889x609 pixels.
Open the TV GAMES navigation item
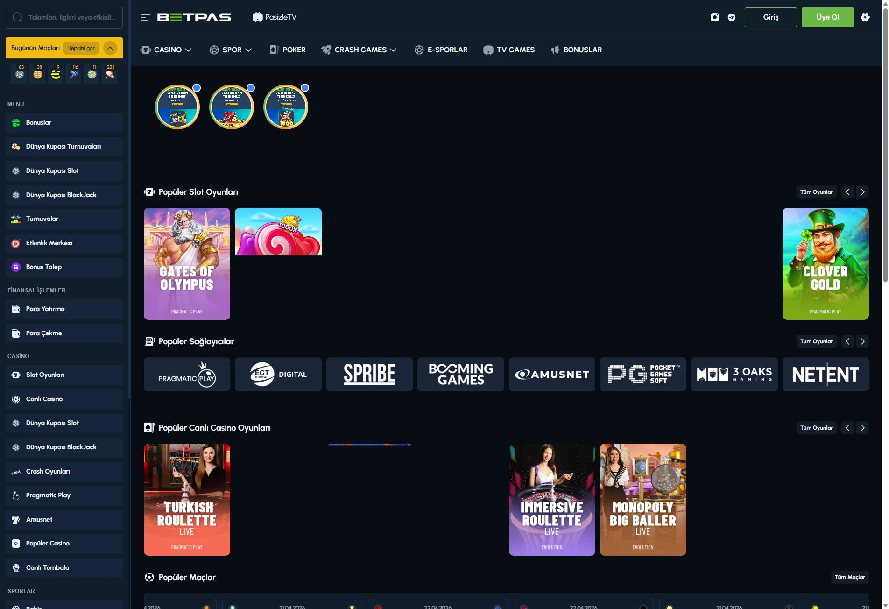[x=509, y=50]
